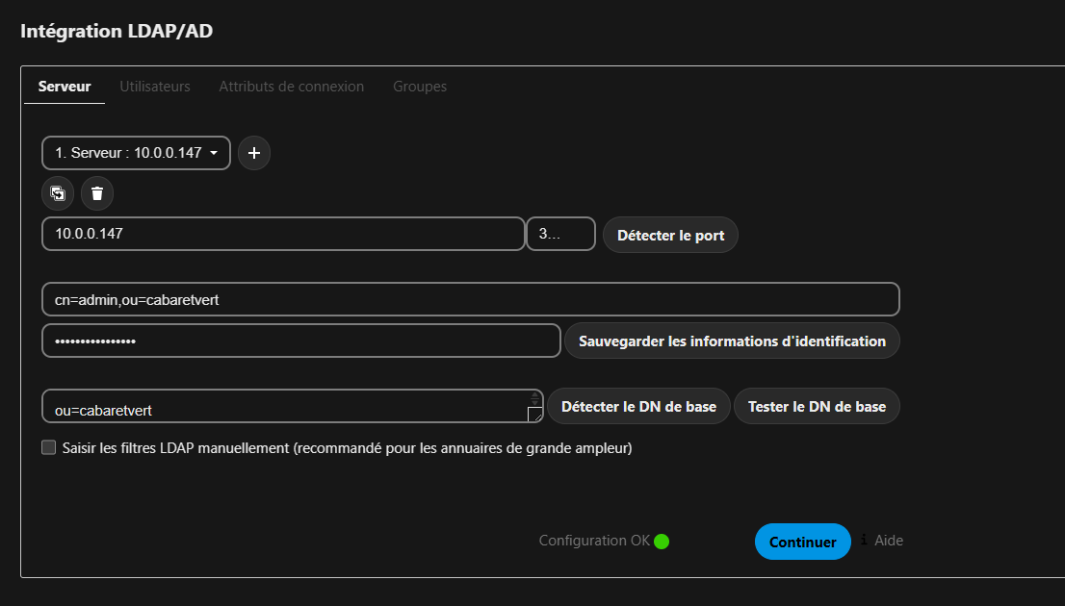The height and width of the screenshot is (606, 1065).
Task: Select the Serveur tab
Action: (x=65, y=87)
